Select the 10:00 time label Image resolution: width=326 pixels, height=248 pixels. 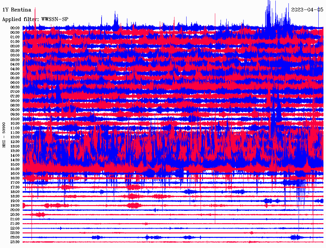[x=15, y=119]
